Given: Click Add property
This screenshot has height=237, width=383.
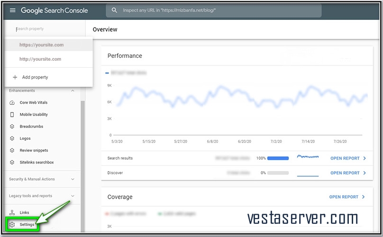Looking at the screenshot, I should 35,77.
